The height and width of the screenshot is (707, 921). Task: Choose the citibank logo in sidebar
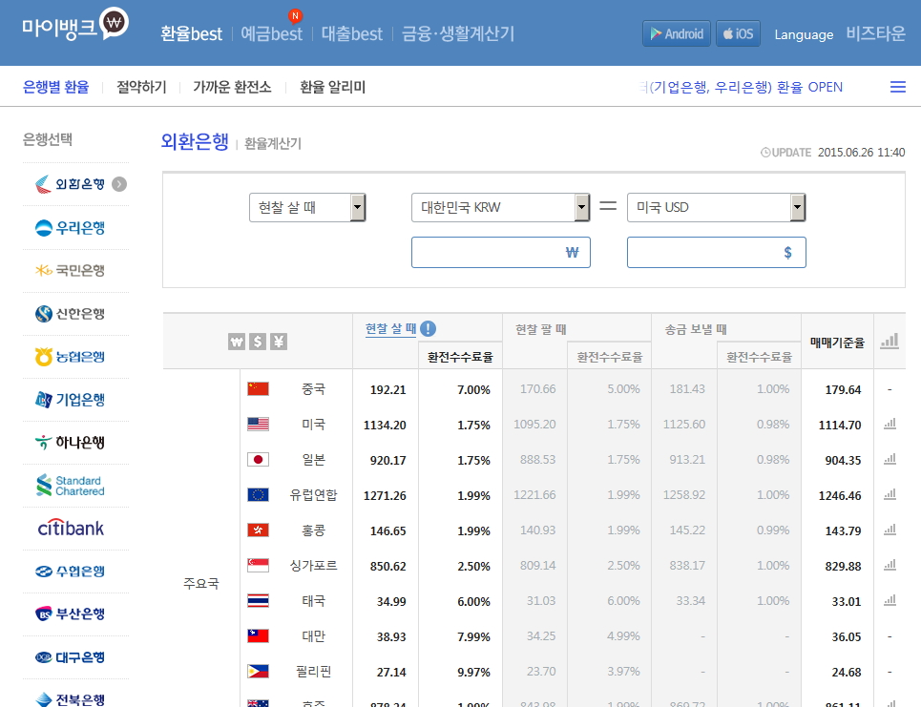(x=71, y=528)
